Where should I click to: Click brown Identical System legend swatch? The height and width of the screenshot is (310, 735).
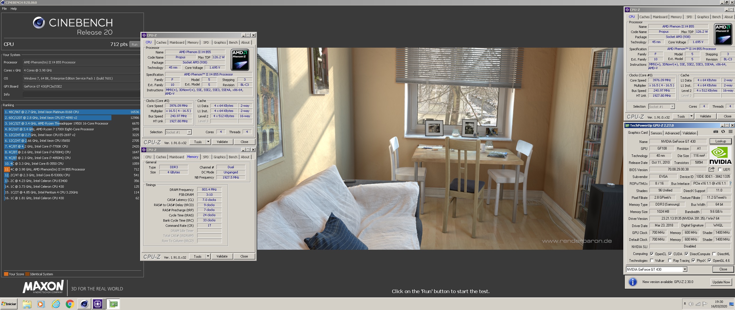[27, 274]
